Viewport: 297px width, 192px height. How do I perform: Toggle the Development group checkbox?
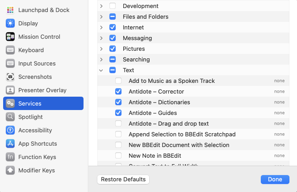113,6
